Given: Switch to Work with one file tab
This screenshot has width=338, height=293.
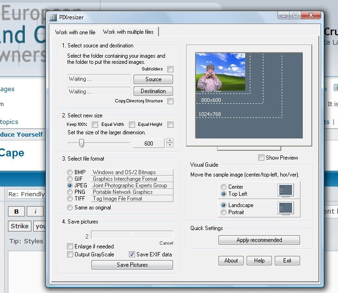Looking at the screenshot, I should pyautogui.click(x=75, y=32).
